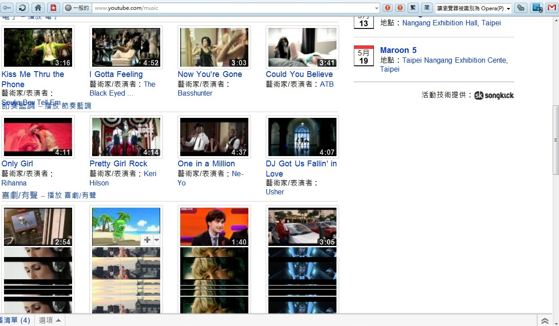Open the I Gotta Feeling title link
559x326 pixels.
(116, 74)
